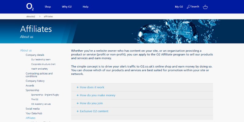Open the Why O2 menu

pos(67,7)
